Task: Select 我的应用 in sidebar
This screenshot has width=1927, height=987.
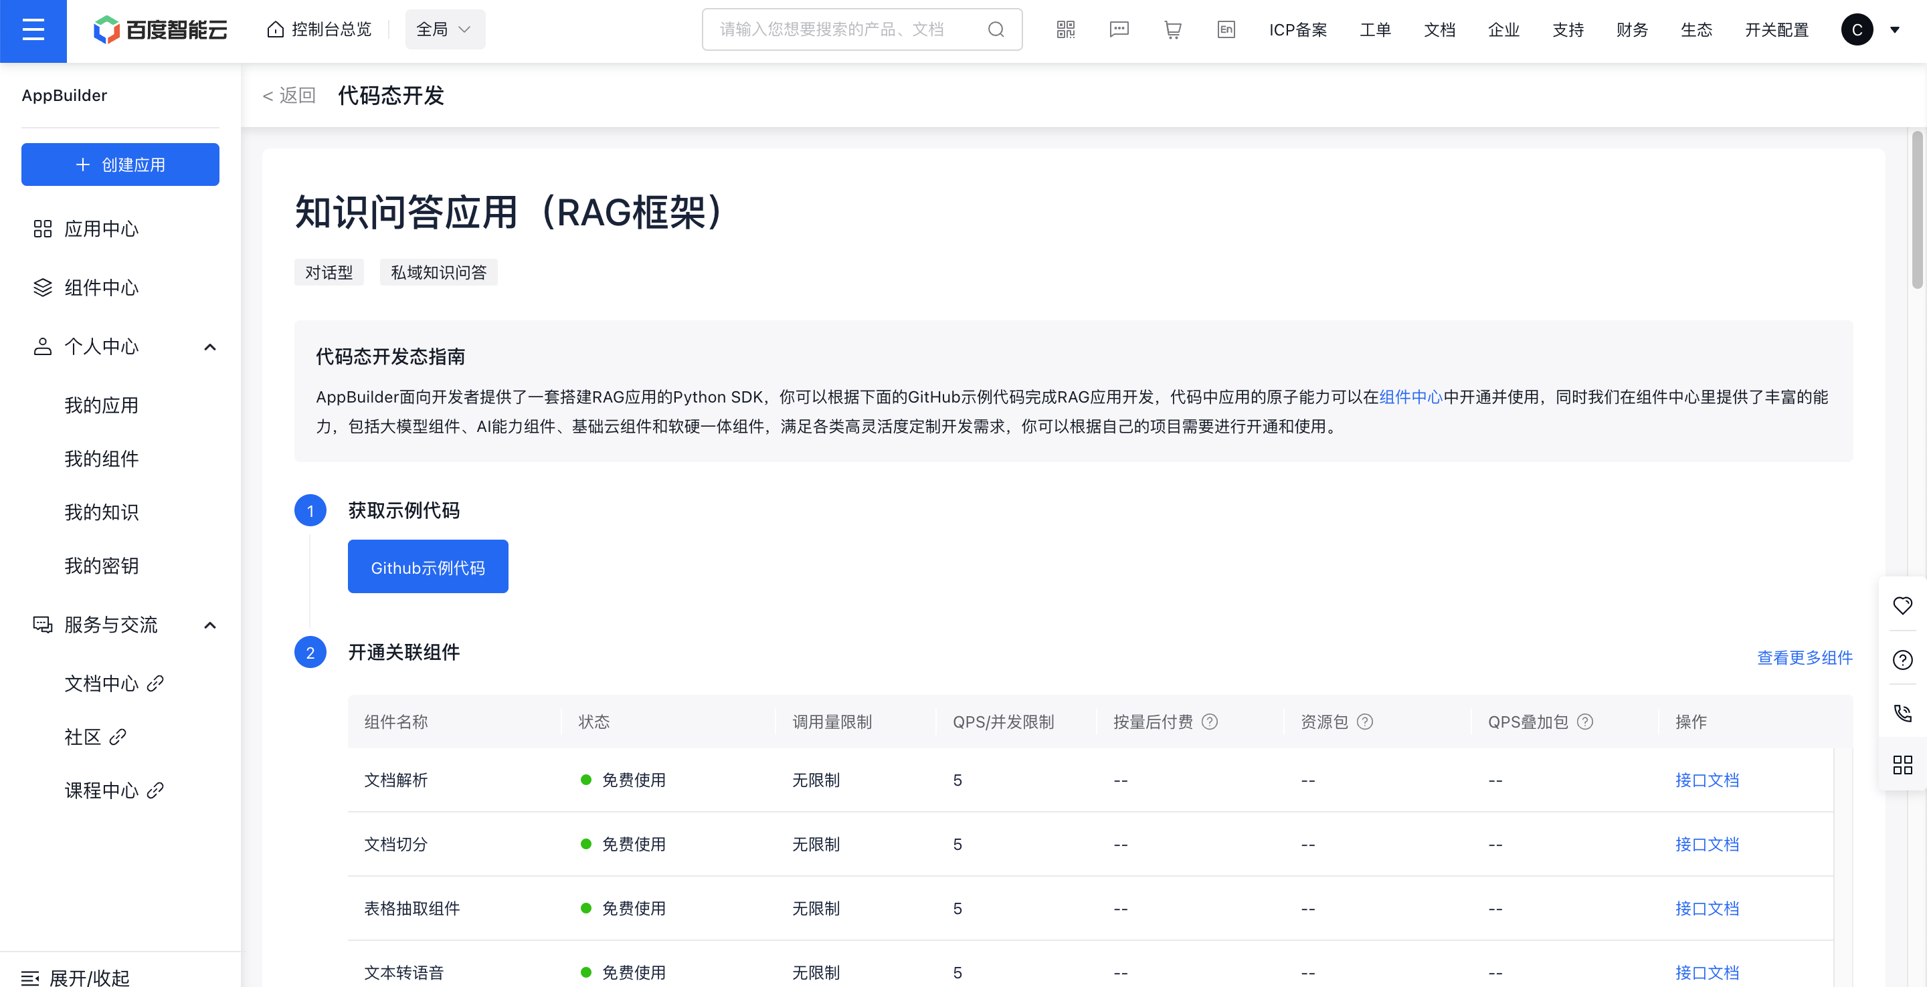Action: pyautogui.click(x=102, y=405)
